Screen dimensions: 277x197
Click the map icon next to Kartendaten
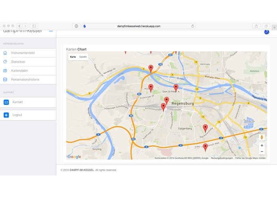click(5, 71)
